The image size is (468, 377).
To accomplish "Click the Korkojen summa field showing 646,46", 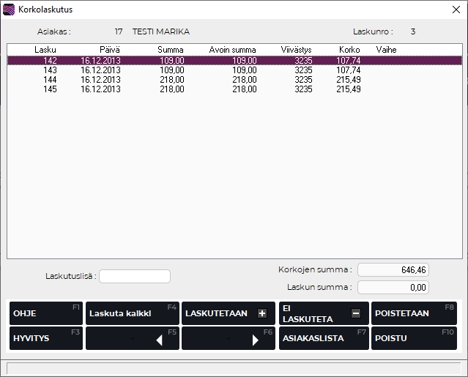I will (393, 269).
